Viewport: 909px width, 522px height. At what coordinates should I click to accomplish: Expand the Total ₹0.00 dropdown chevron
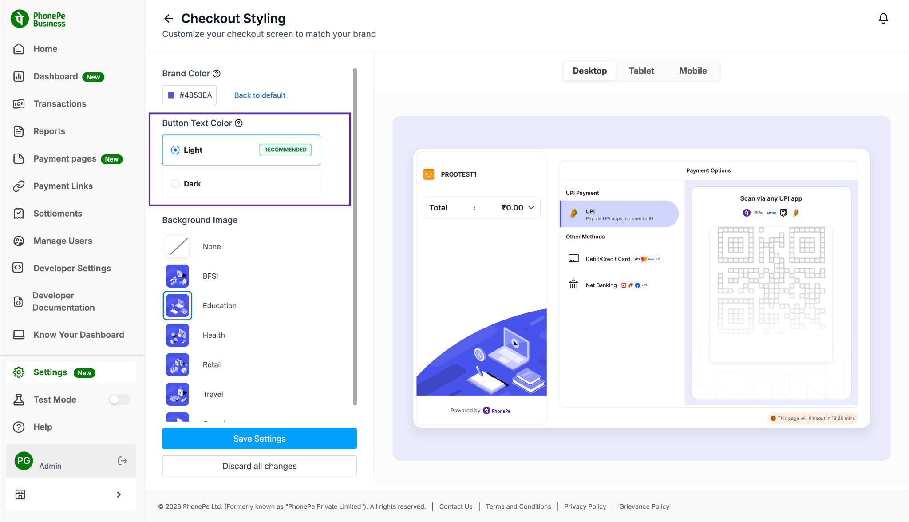coord(531,208)
